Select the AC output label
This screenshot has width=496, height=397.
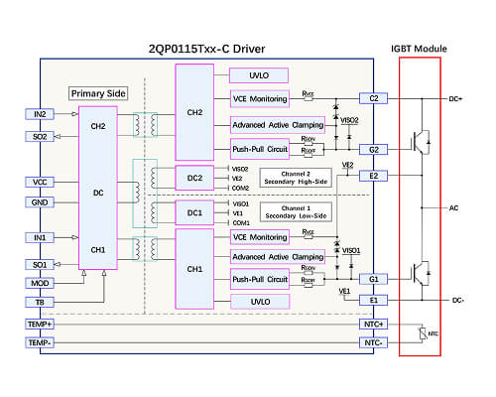[x=453, y=208]
